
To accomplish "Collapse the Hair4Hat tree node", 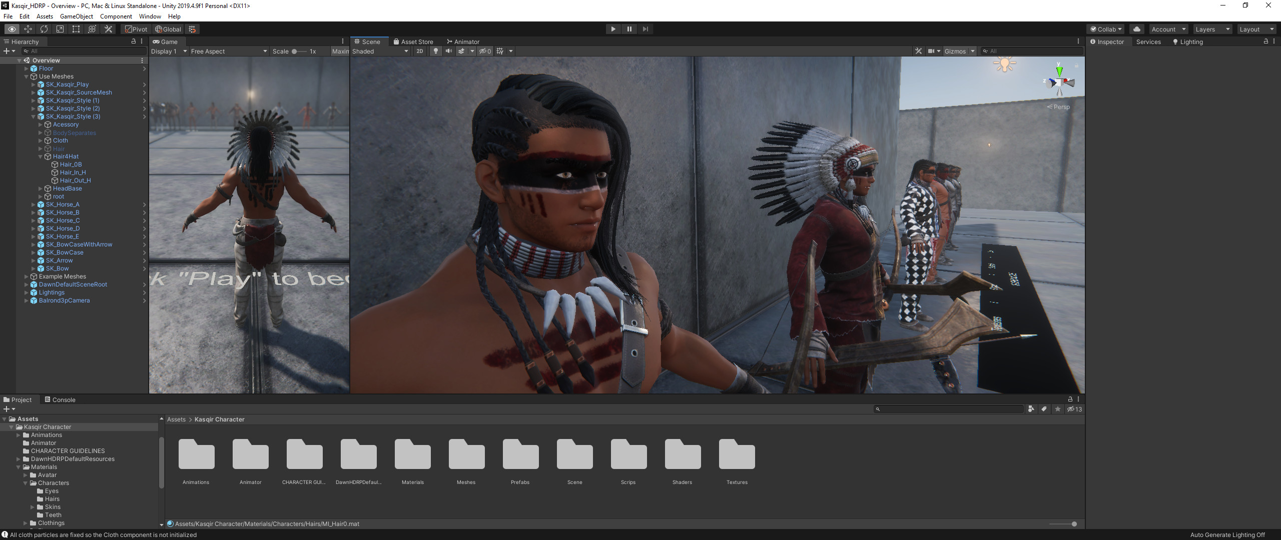I will (41, 156).
